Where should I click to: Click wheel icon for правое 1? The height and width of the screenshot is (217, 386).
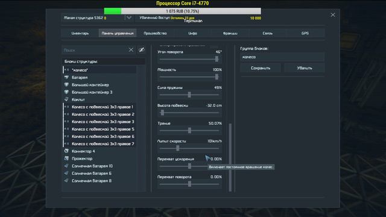66,107
